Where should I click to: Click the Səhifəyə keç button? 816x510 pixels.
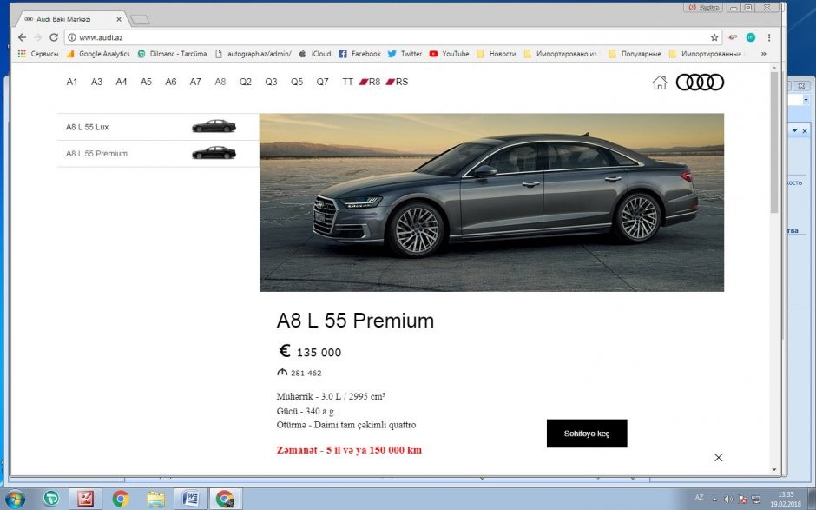point(586,434)
